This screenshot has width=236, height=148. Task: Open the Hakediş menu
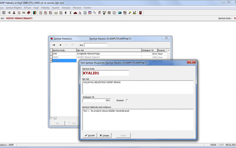click(x=45, y=7)
